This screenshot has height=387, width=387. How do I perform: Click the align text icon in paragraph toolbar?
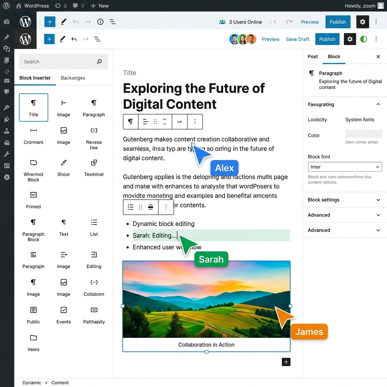(x=146, y=122)
